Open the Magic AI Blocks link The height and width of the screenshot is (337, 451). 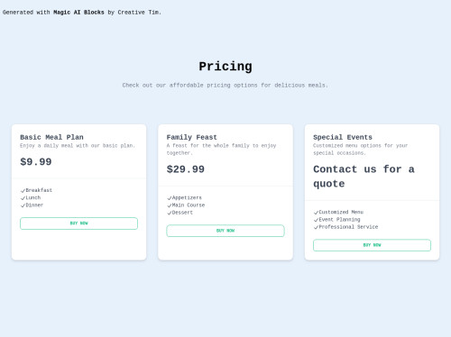tap(78, 13)
